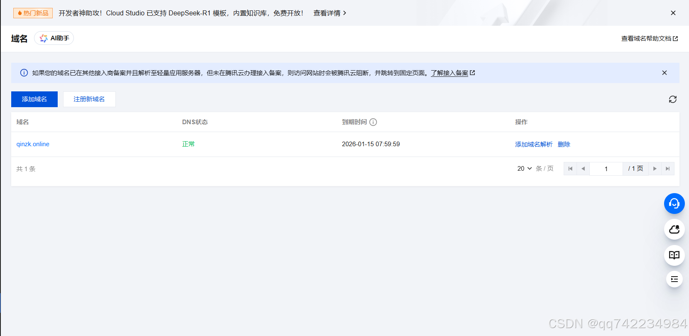
Task: Jump to the first page
Action: click(570, 169)
